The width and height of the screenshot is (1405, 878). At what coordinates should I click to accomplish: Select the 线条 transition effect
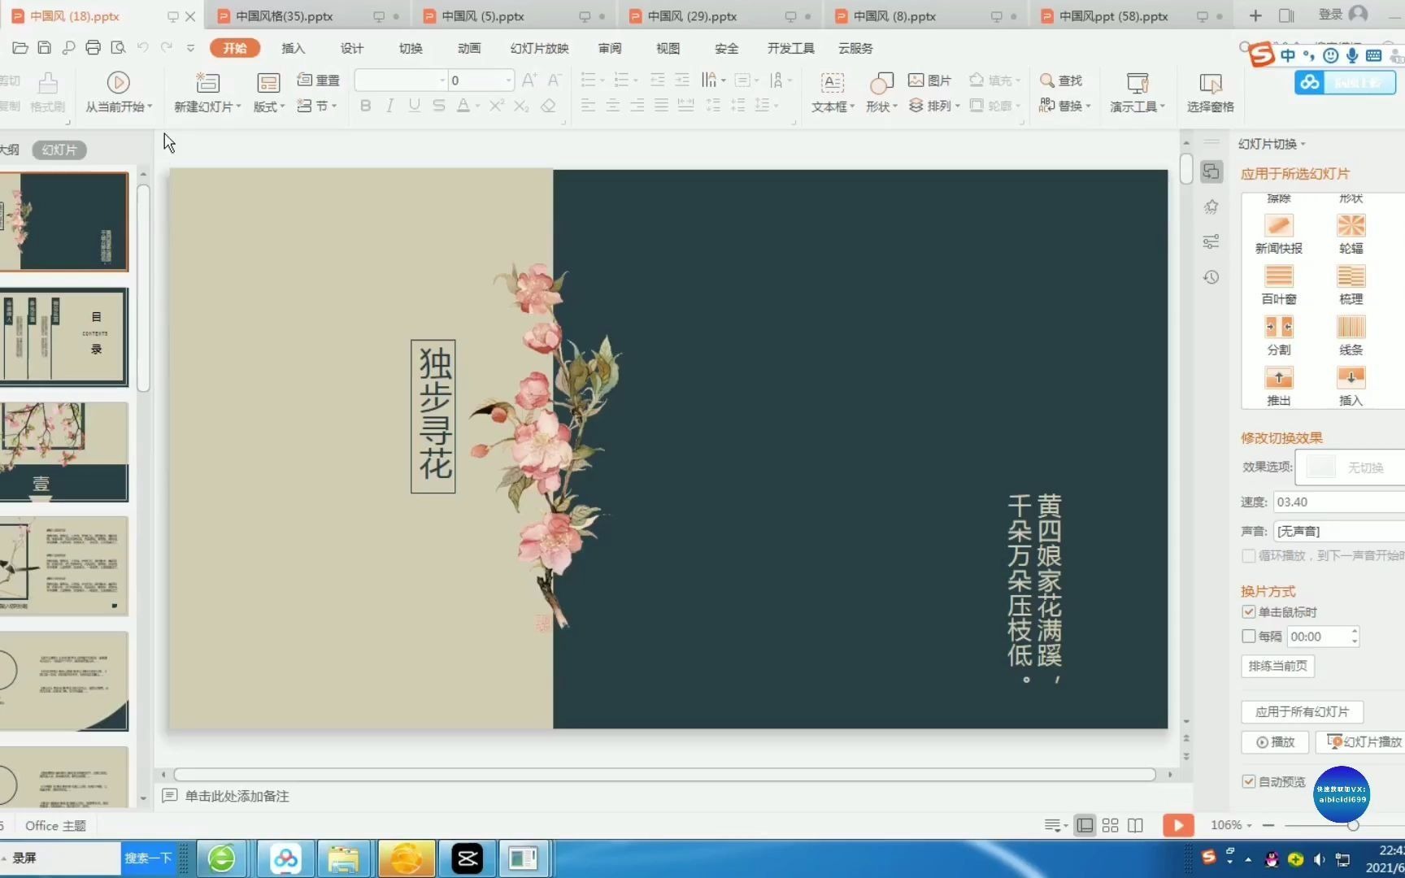point(1351,336)
